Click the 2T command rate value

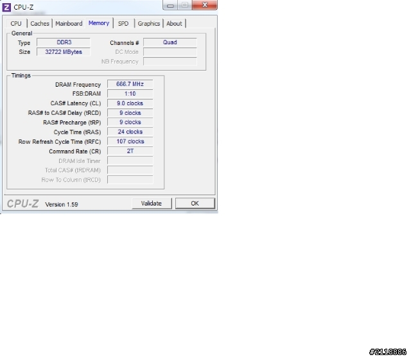[130, 151]
